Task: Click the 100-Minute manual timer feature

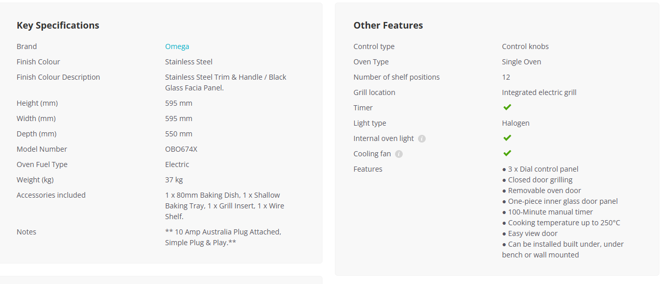Action: (548, 212)
